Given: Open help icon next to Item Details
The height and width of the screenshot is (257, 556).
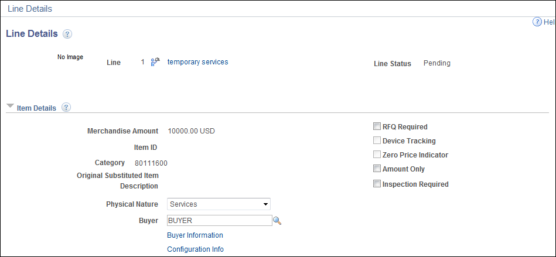Looking at the screenshot, I should (x=66, y=107).
